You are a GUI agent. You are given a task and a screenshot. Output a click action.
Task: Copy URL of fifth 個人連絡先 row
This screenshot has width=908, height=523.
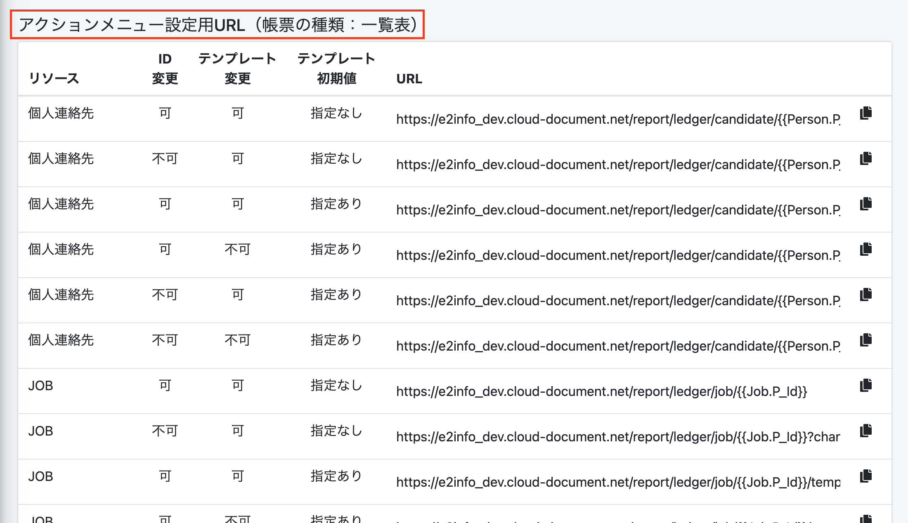point(866,294)
